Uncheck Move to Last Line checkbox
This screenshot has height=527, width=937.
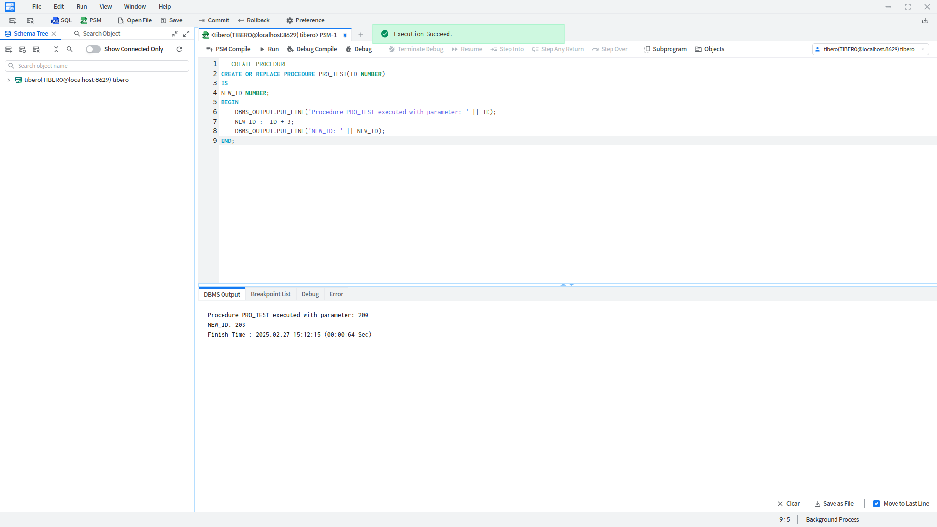pos(876,504)
